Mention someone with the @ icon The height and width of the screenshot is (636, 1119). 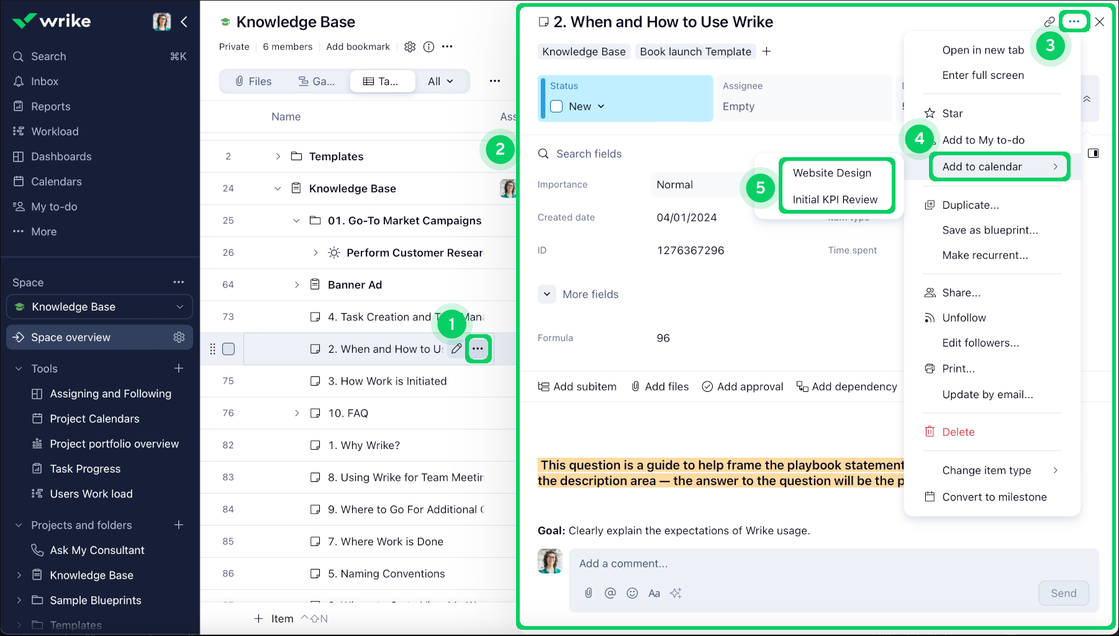pyautogui.click(x=610, y=593)
